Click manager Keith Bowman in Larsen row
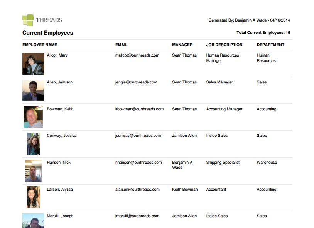314x228 pixels. 185,189
